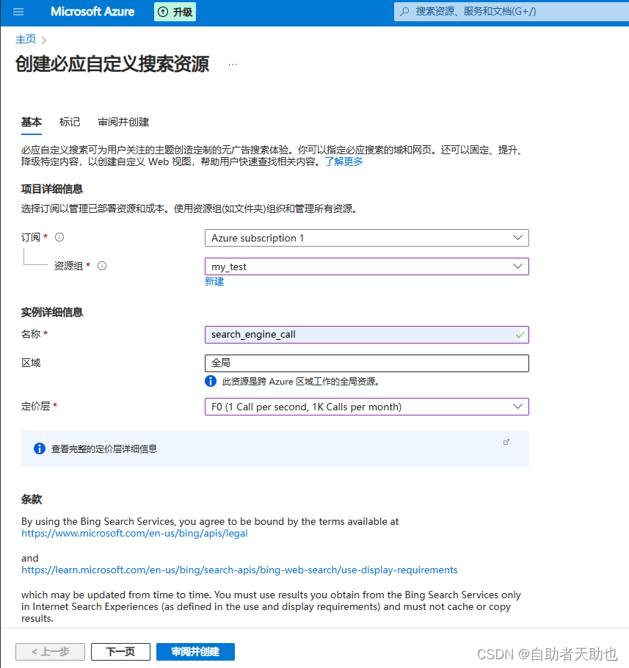The height and width of the screenshot is (668, 629).
Task: Click the green validation checkmark in name field
Action: pyautogui.click(x=520, y=335)
